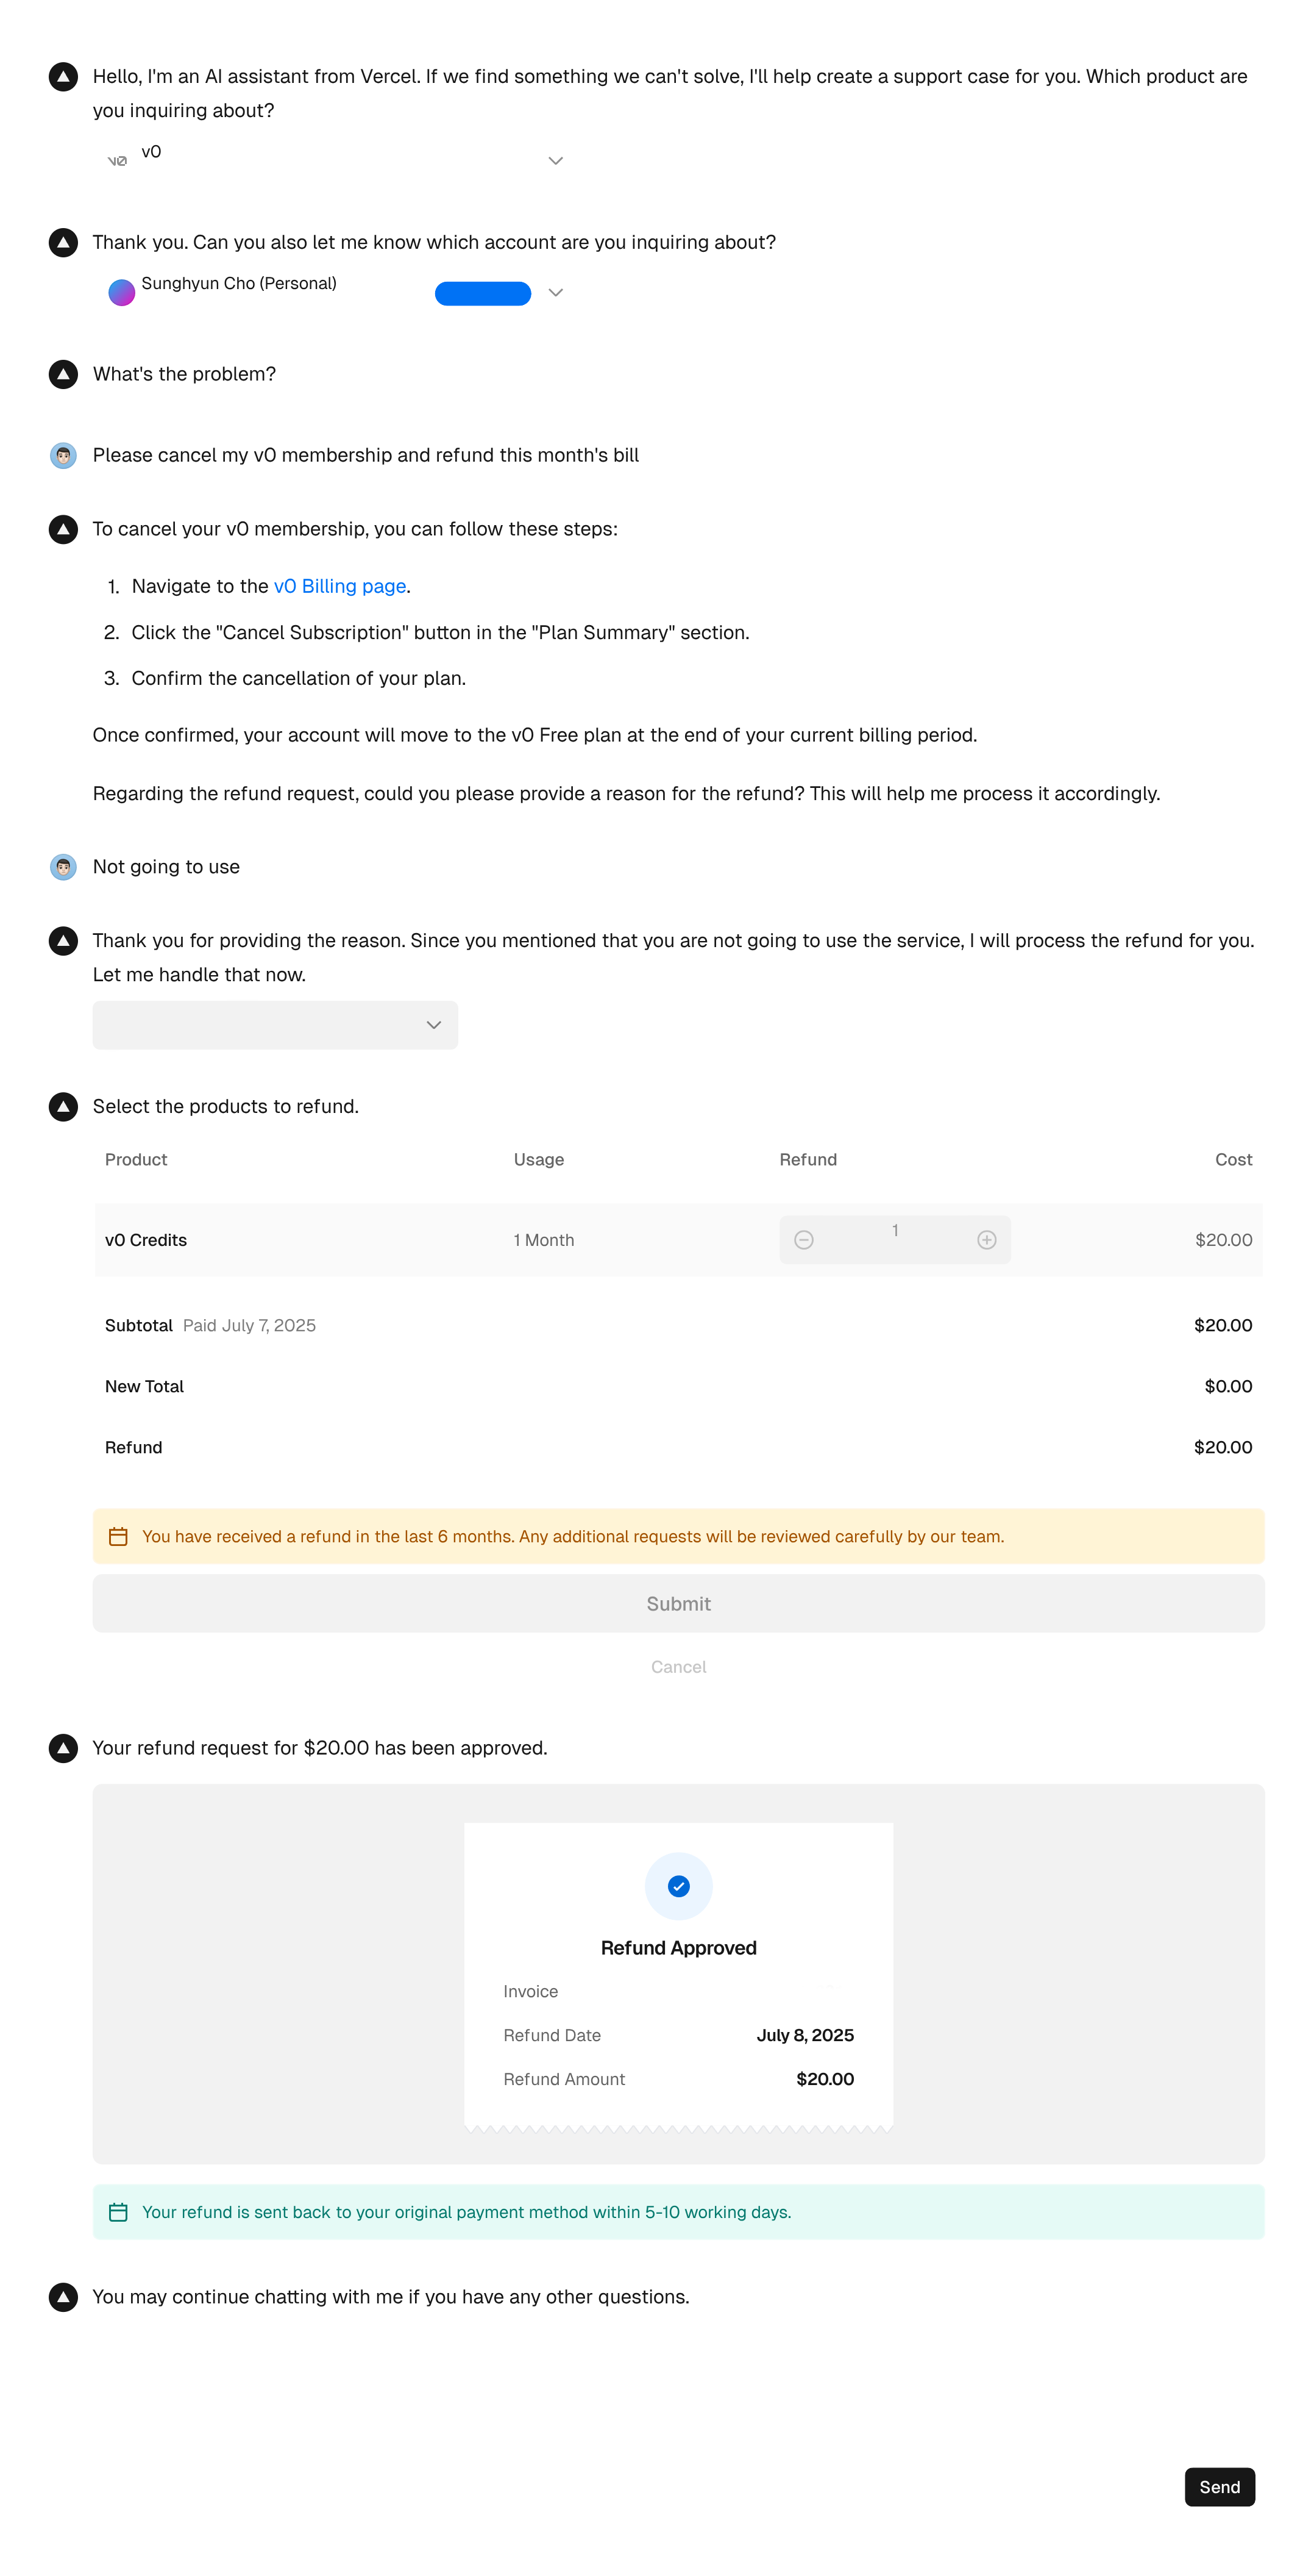The image size is (1314, 2576).
Task: Open the account selector chevron
Action: pos(556,293)
